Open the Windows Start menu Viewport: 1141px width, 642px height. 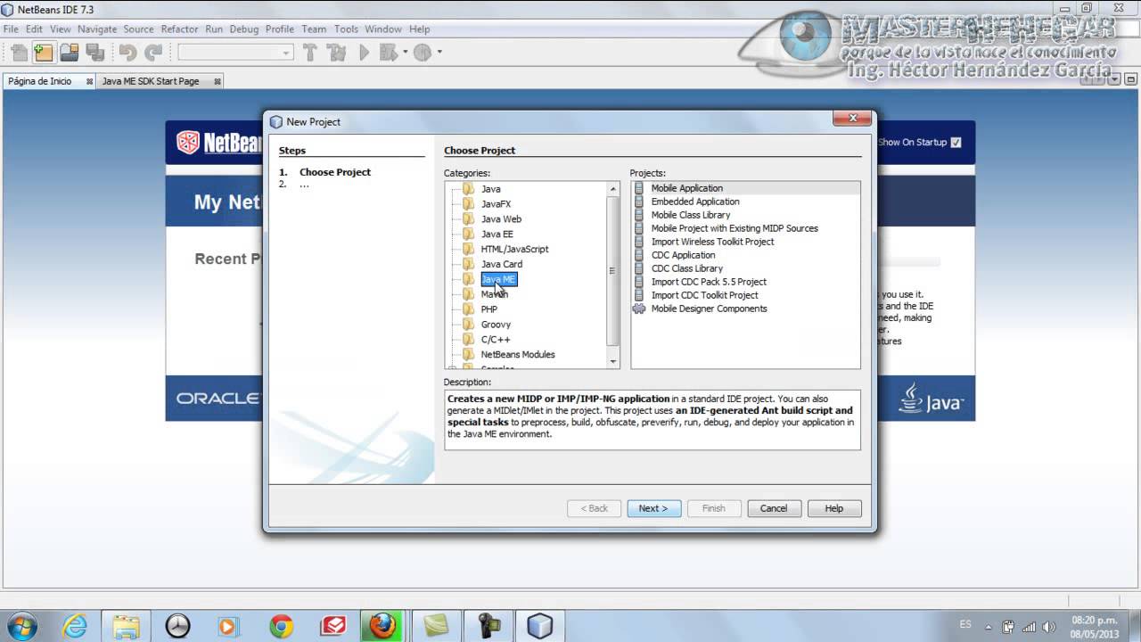[21, 626]
